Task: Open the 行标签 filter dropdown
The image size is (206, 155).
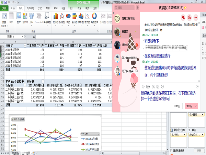Action: pos(24,45)
